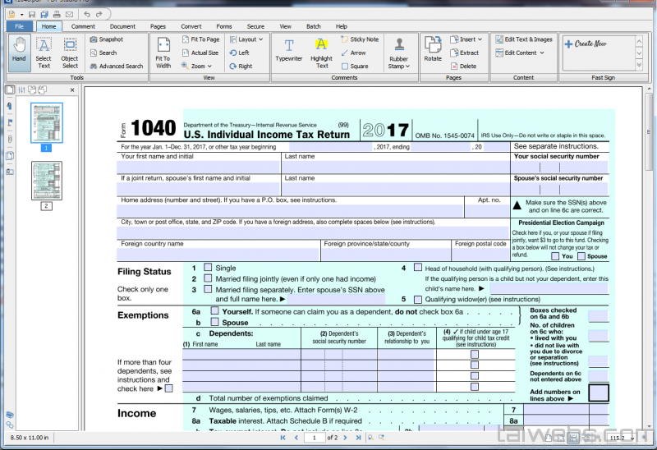Open the File menu
Screen dimensions: 657x450
pyautogui.click(x=18, y=26)
